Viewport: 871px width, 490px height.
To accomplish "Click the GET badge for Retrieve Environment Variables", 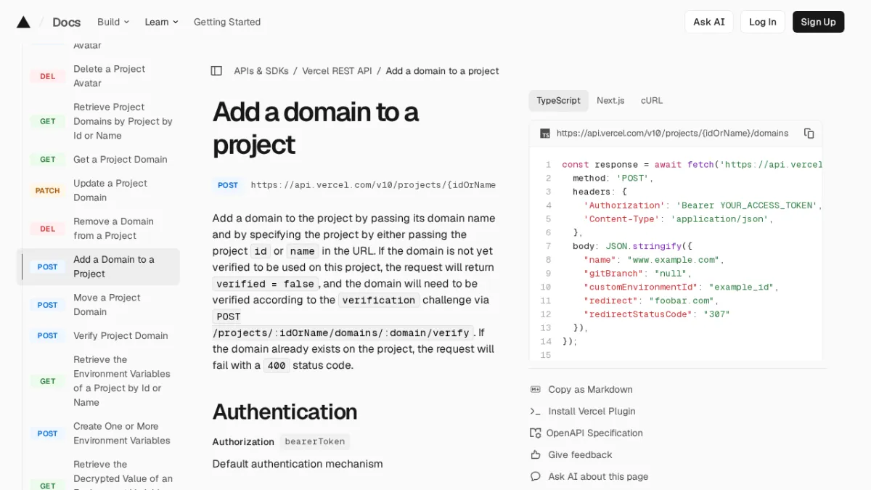I will point(47,381).
